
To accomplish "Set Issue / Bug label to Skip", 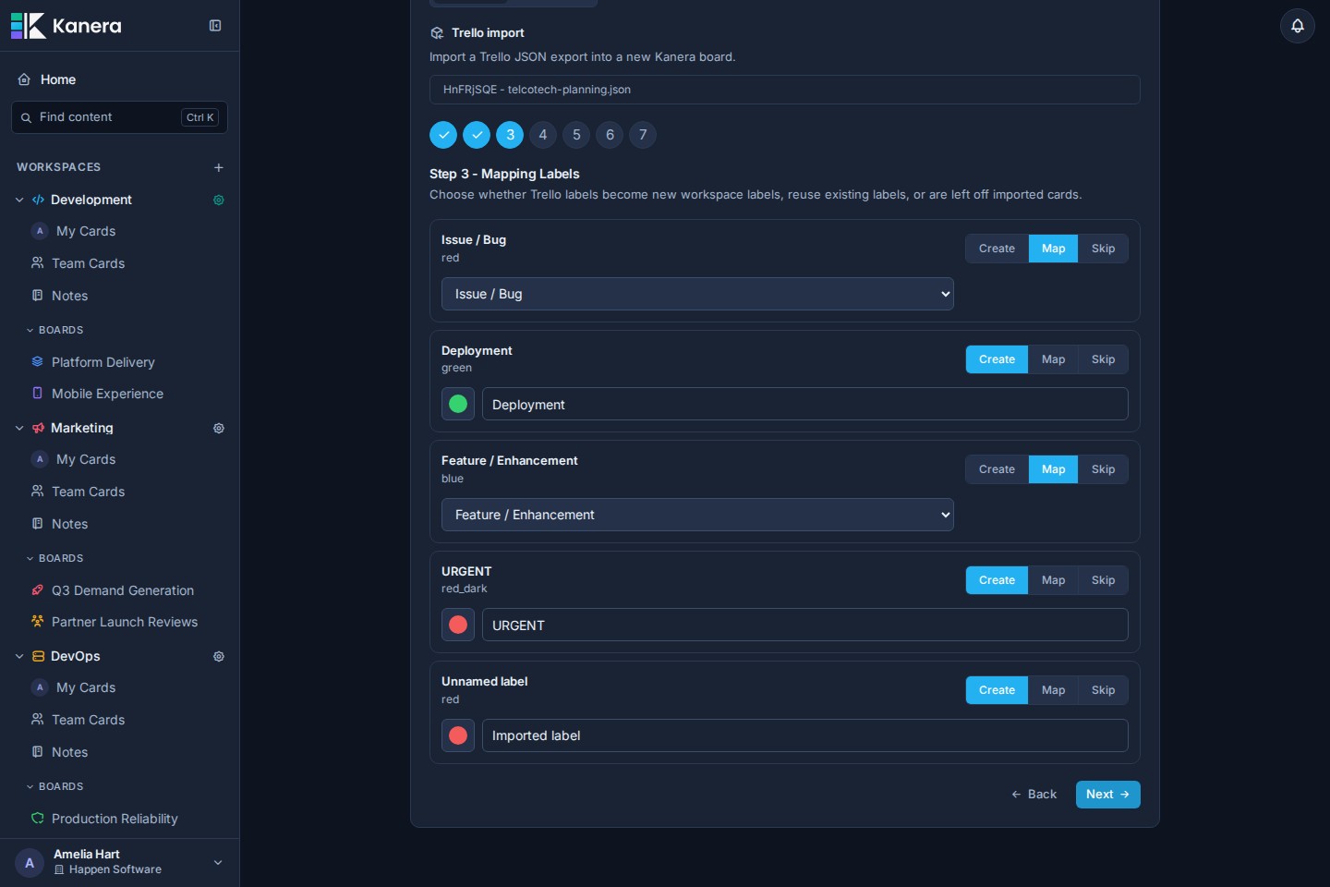I will pyautogui.click(x=1103, y=249).
